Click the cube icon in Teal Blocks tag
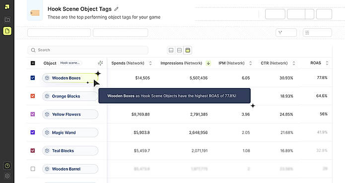Viewport: 345px width, 183px height. [47, 151]
